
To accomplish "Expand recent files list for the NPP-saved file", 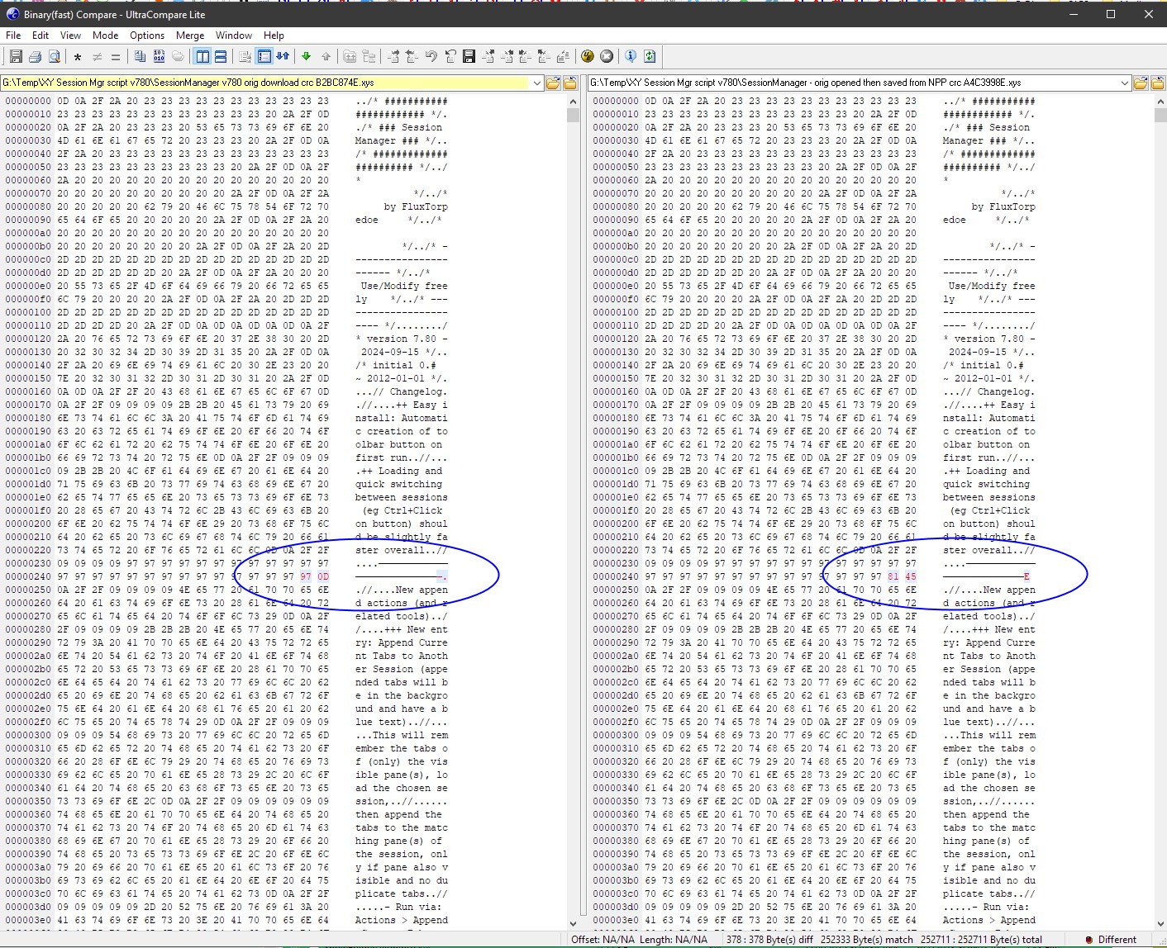I will click(x=1124, y=83).
